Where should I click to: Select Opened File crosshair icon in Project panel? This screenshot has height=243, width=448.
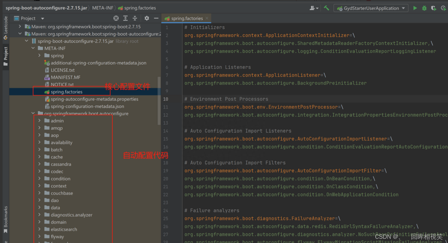116,18
